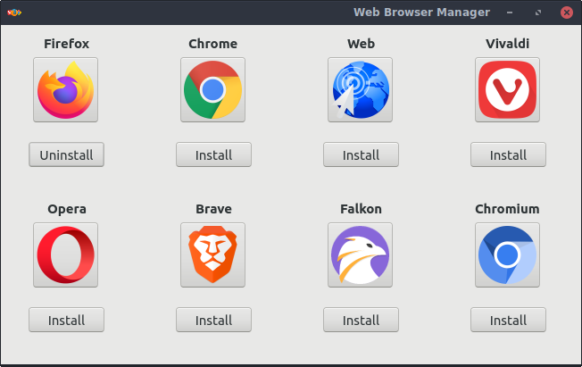Install Chrome with its button
This screenshot has height=367, width=582.
[x=214, y=154]
